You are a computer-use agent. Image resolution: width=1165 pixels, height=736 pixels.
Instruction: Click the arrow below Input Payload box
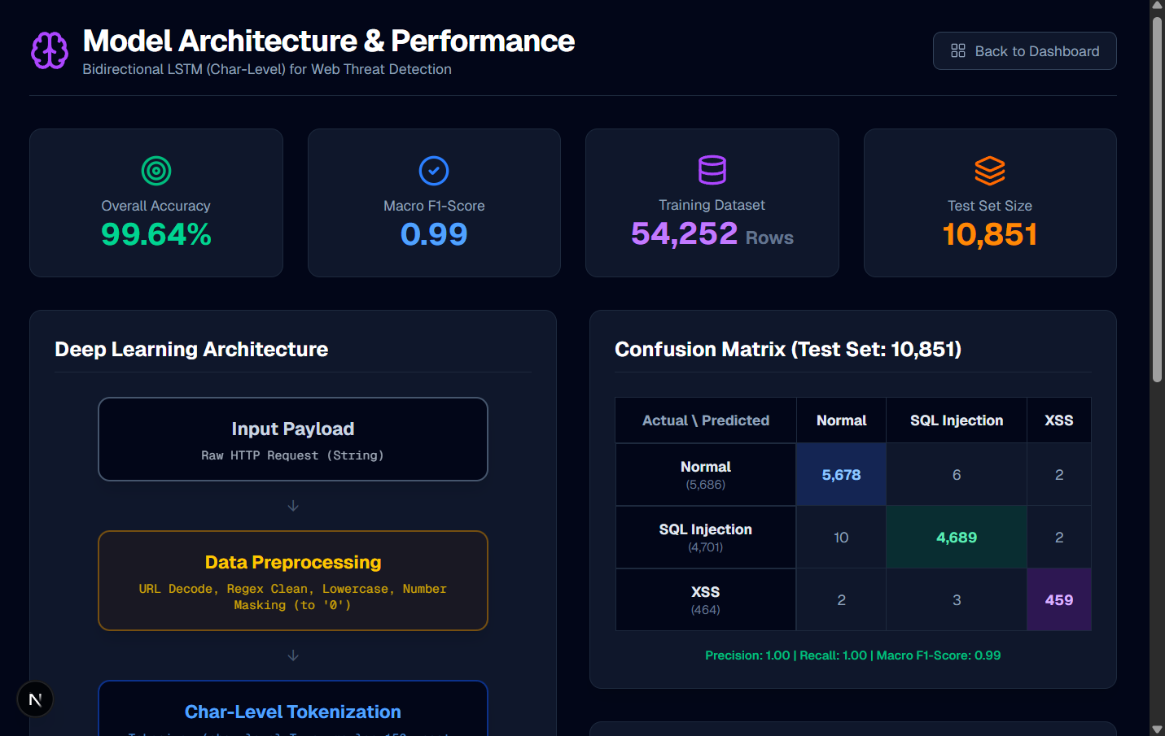[x=293, y=506]
